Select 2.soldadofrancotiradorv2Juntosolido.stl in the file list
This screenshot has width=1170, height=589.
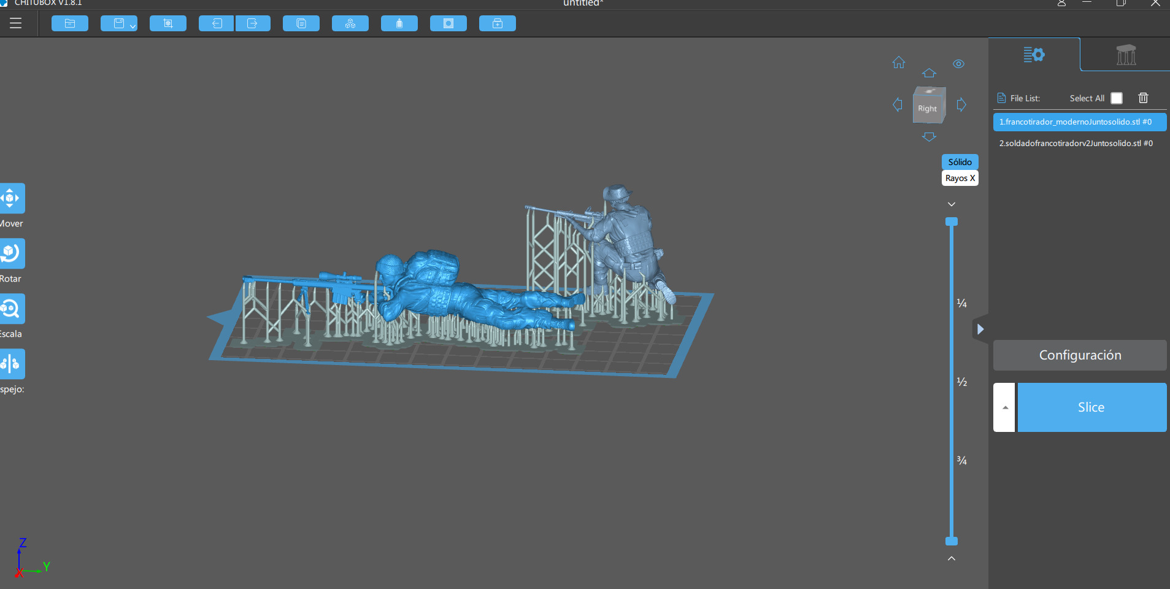coord(1080,144)
